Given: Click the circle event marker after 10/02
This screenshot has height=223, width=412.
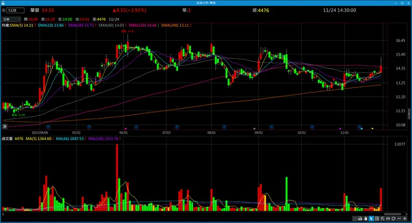Looking at the screenshot, I should [x=312, y=127].
